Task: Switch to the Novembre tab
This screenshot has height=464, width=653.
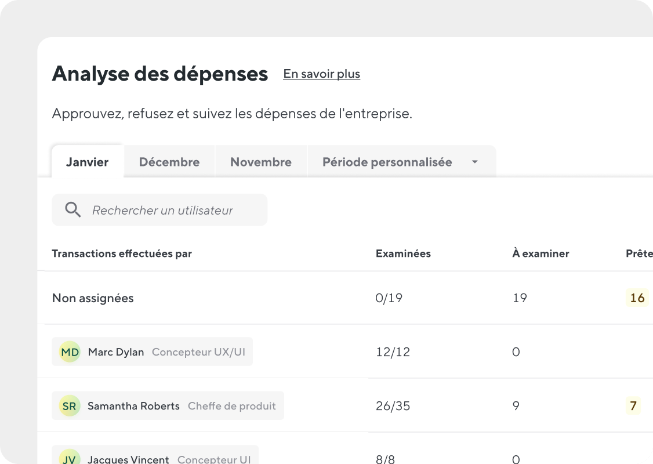Action: pyautogui.click(x=261, y=162)
